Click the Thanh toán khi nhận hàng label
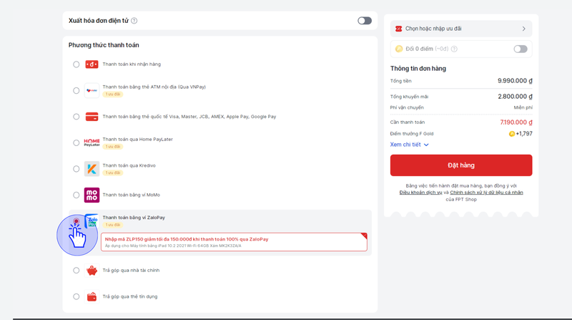The height and width of the screenshot is (320, 572). click(132, 64)
